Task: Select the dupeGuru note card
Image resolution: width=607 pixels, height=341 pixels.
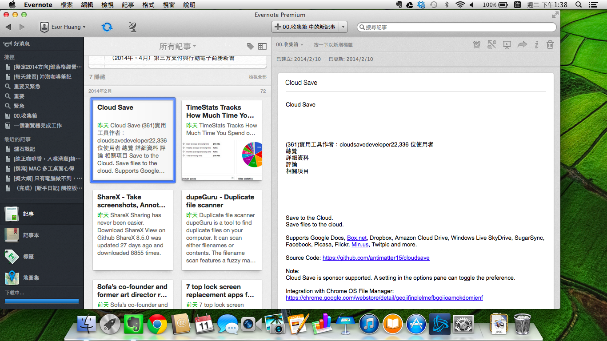Action: (x=222, y=230)
